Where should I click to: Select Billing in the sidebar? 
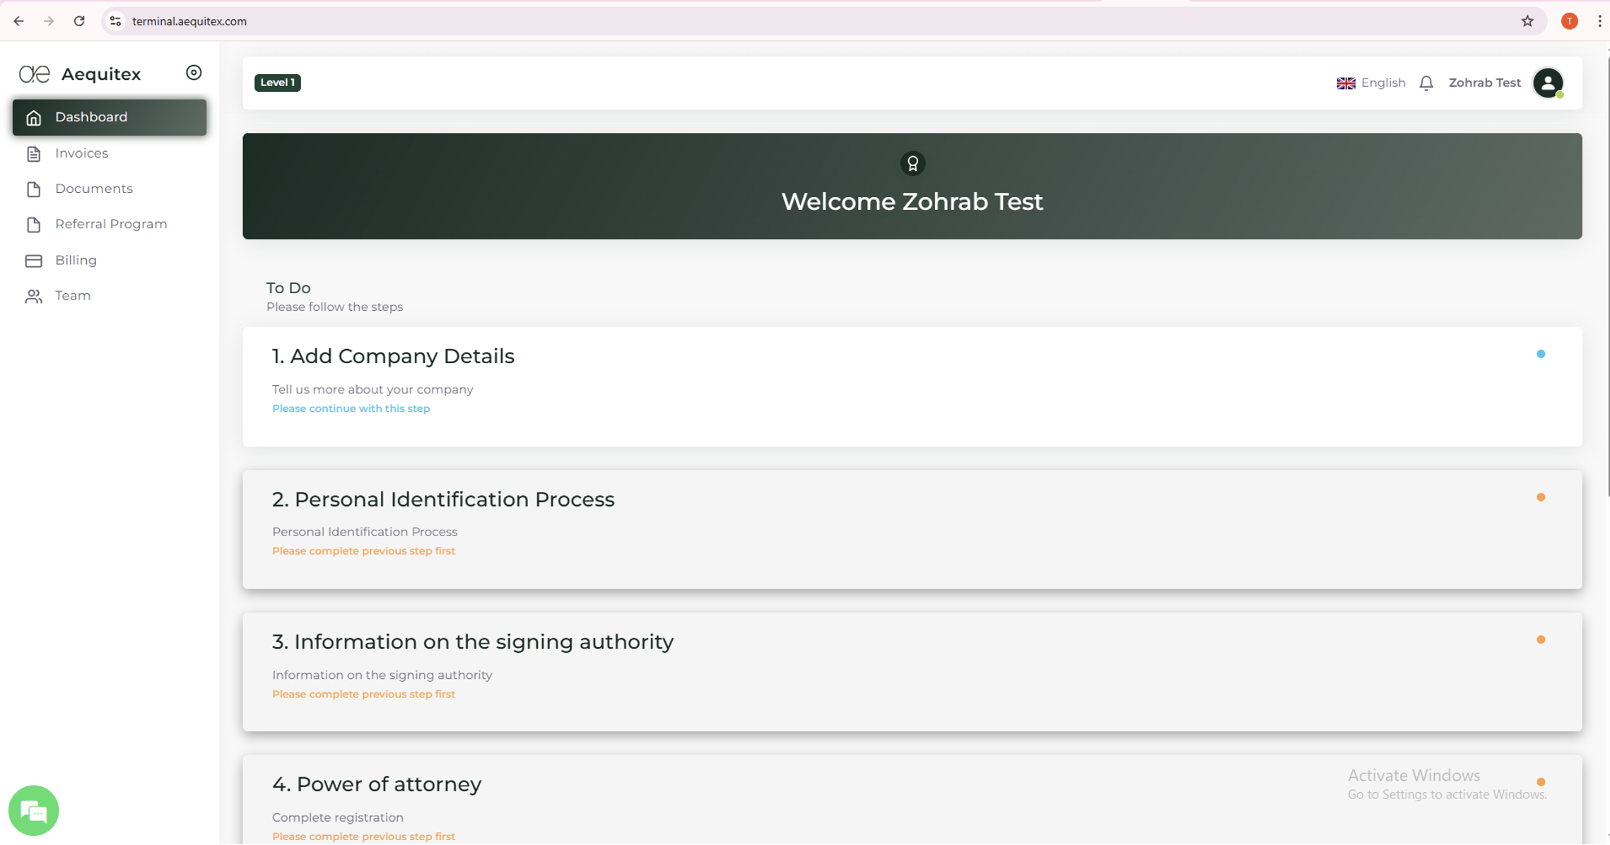point(76,260)
